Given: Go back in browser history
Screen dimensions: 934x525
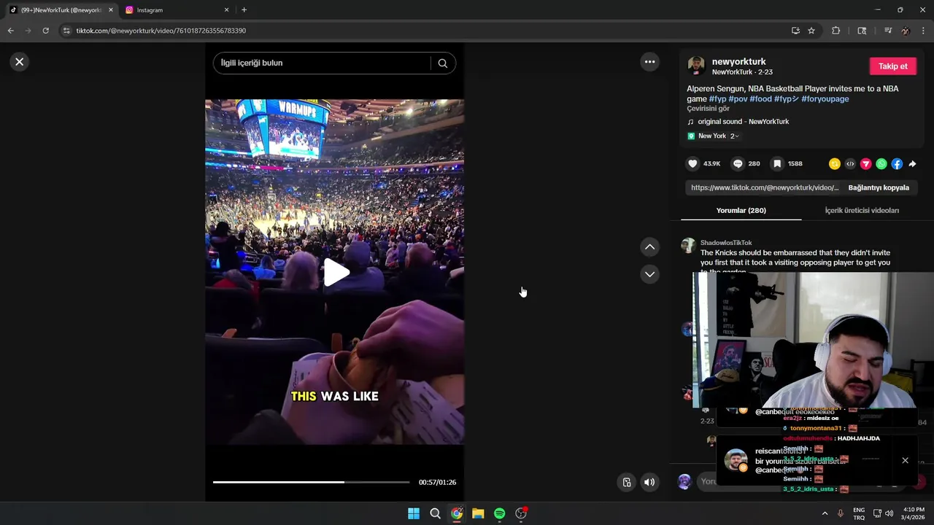Looking at the screenshot, I should tap(10, 31).
